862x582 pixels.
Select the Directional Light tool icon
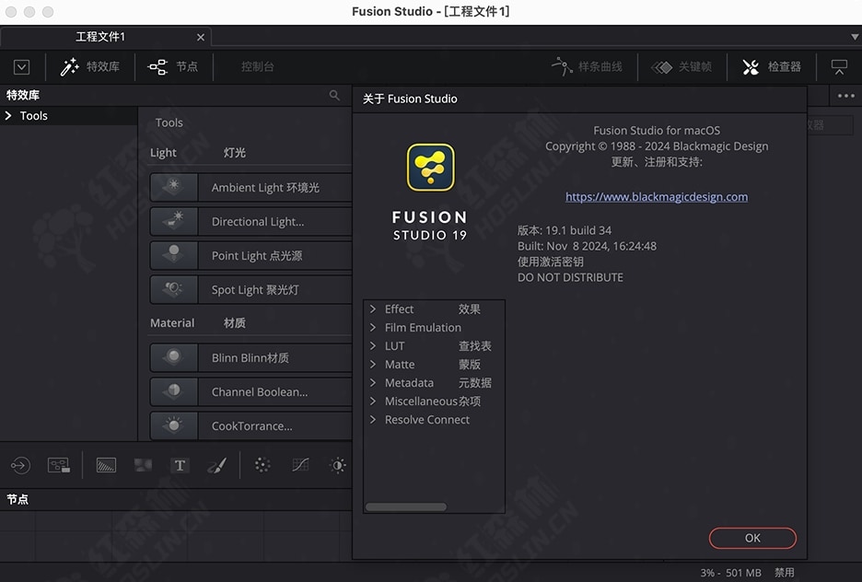(174, 221)
